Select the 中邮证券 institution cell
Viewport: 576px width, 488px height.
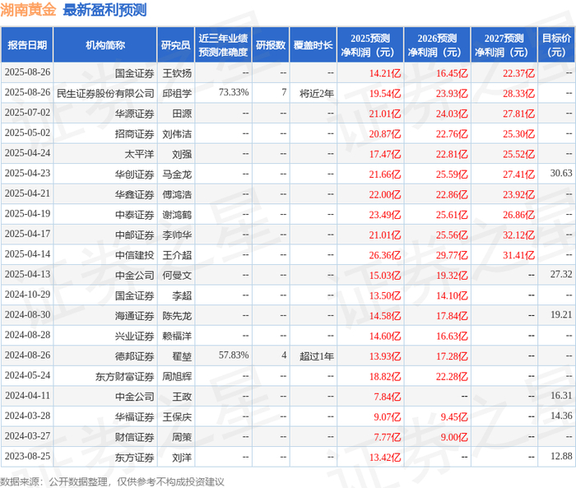click(x=134, y=235)
